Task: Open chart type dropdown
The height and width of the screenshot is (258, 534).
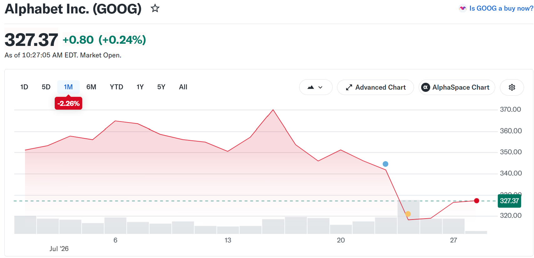Action: pos(316,87)
